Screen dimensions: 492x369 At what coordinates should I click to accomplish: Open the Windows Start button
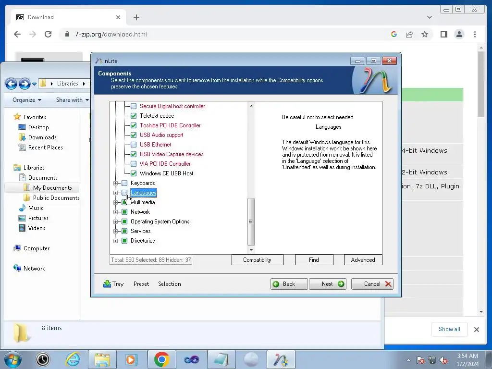(13, 359)
